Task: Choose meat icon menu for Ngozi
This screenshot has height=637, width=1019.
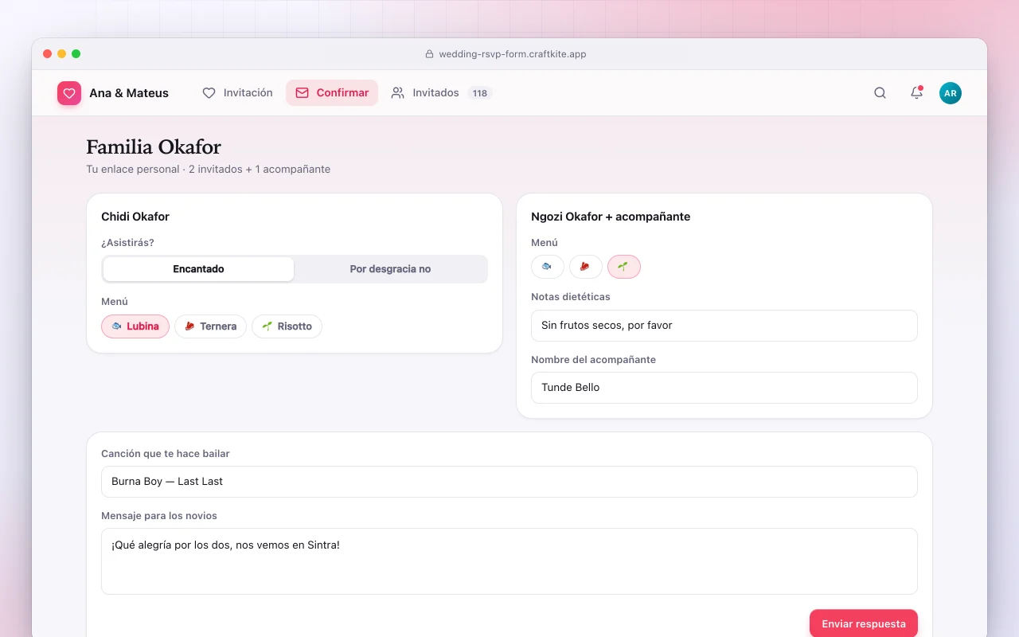Action: pyautogui.click(x=586, y=267)
